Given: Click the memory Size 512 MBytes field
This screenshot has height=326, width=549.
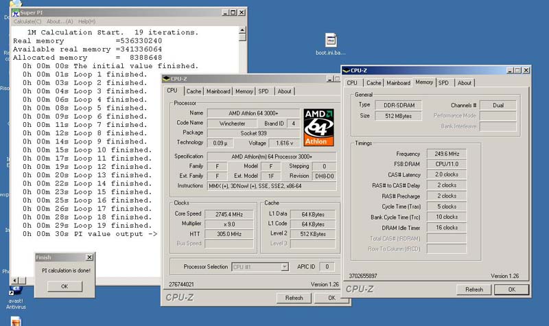Looking at the screenshot, I should click(x=399, y=116).
